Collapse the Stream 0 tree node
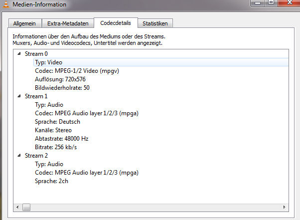The image size is (300, 220). coord(19,54)
